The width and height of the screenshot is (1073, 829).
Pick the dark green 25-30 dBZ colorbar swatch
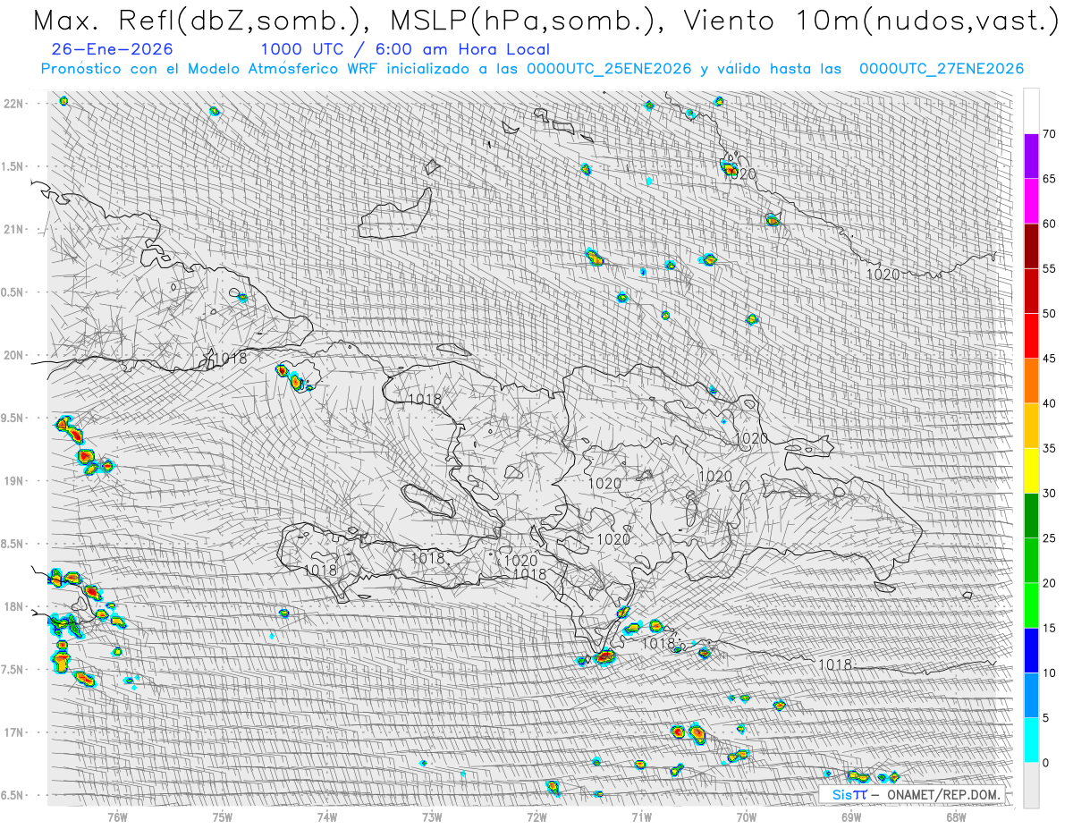pos(1031,516)
